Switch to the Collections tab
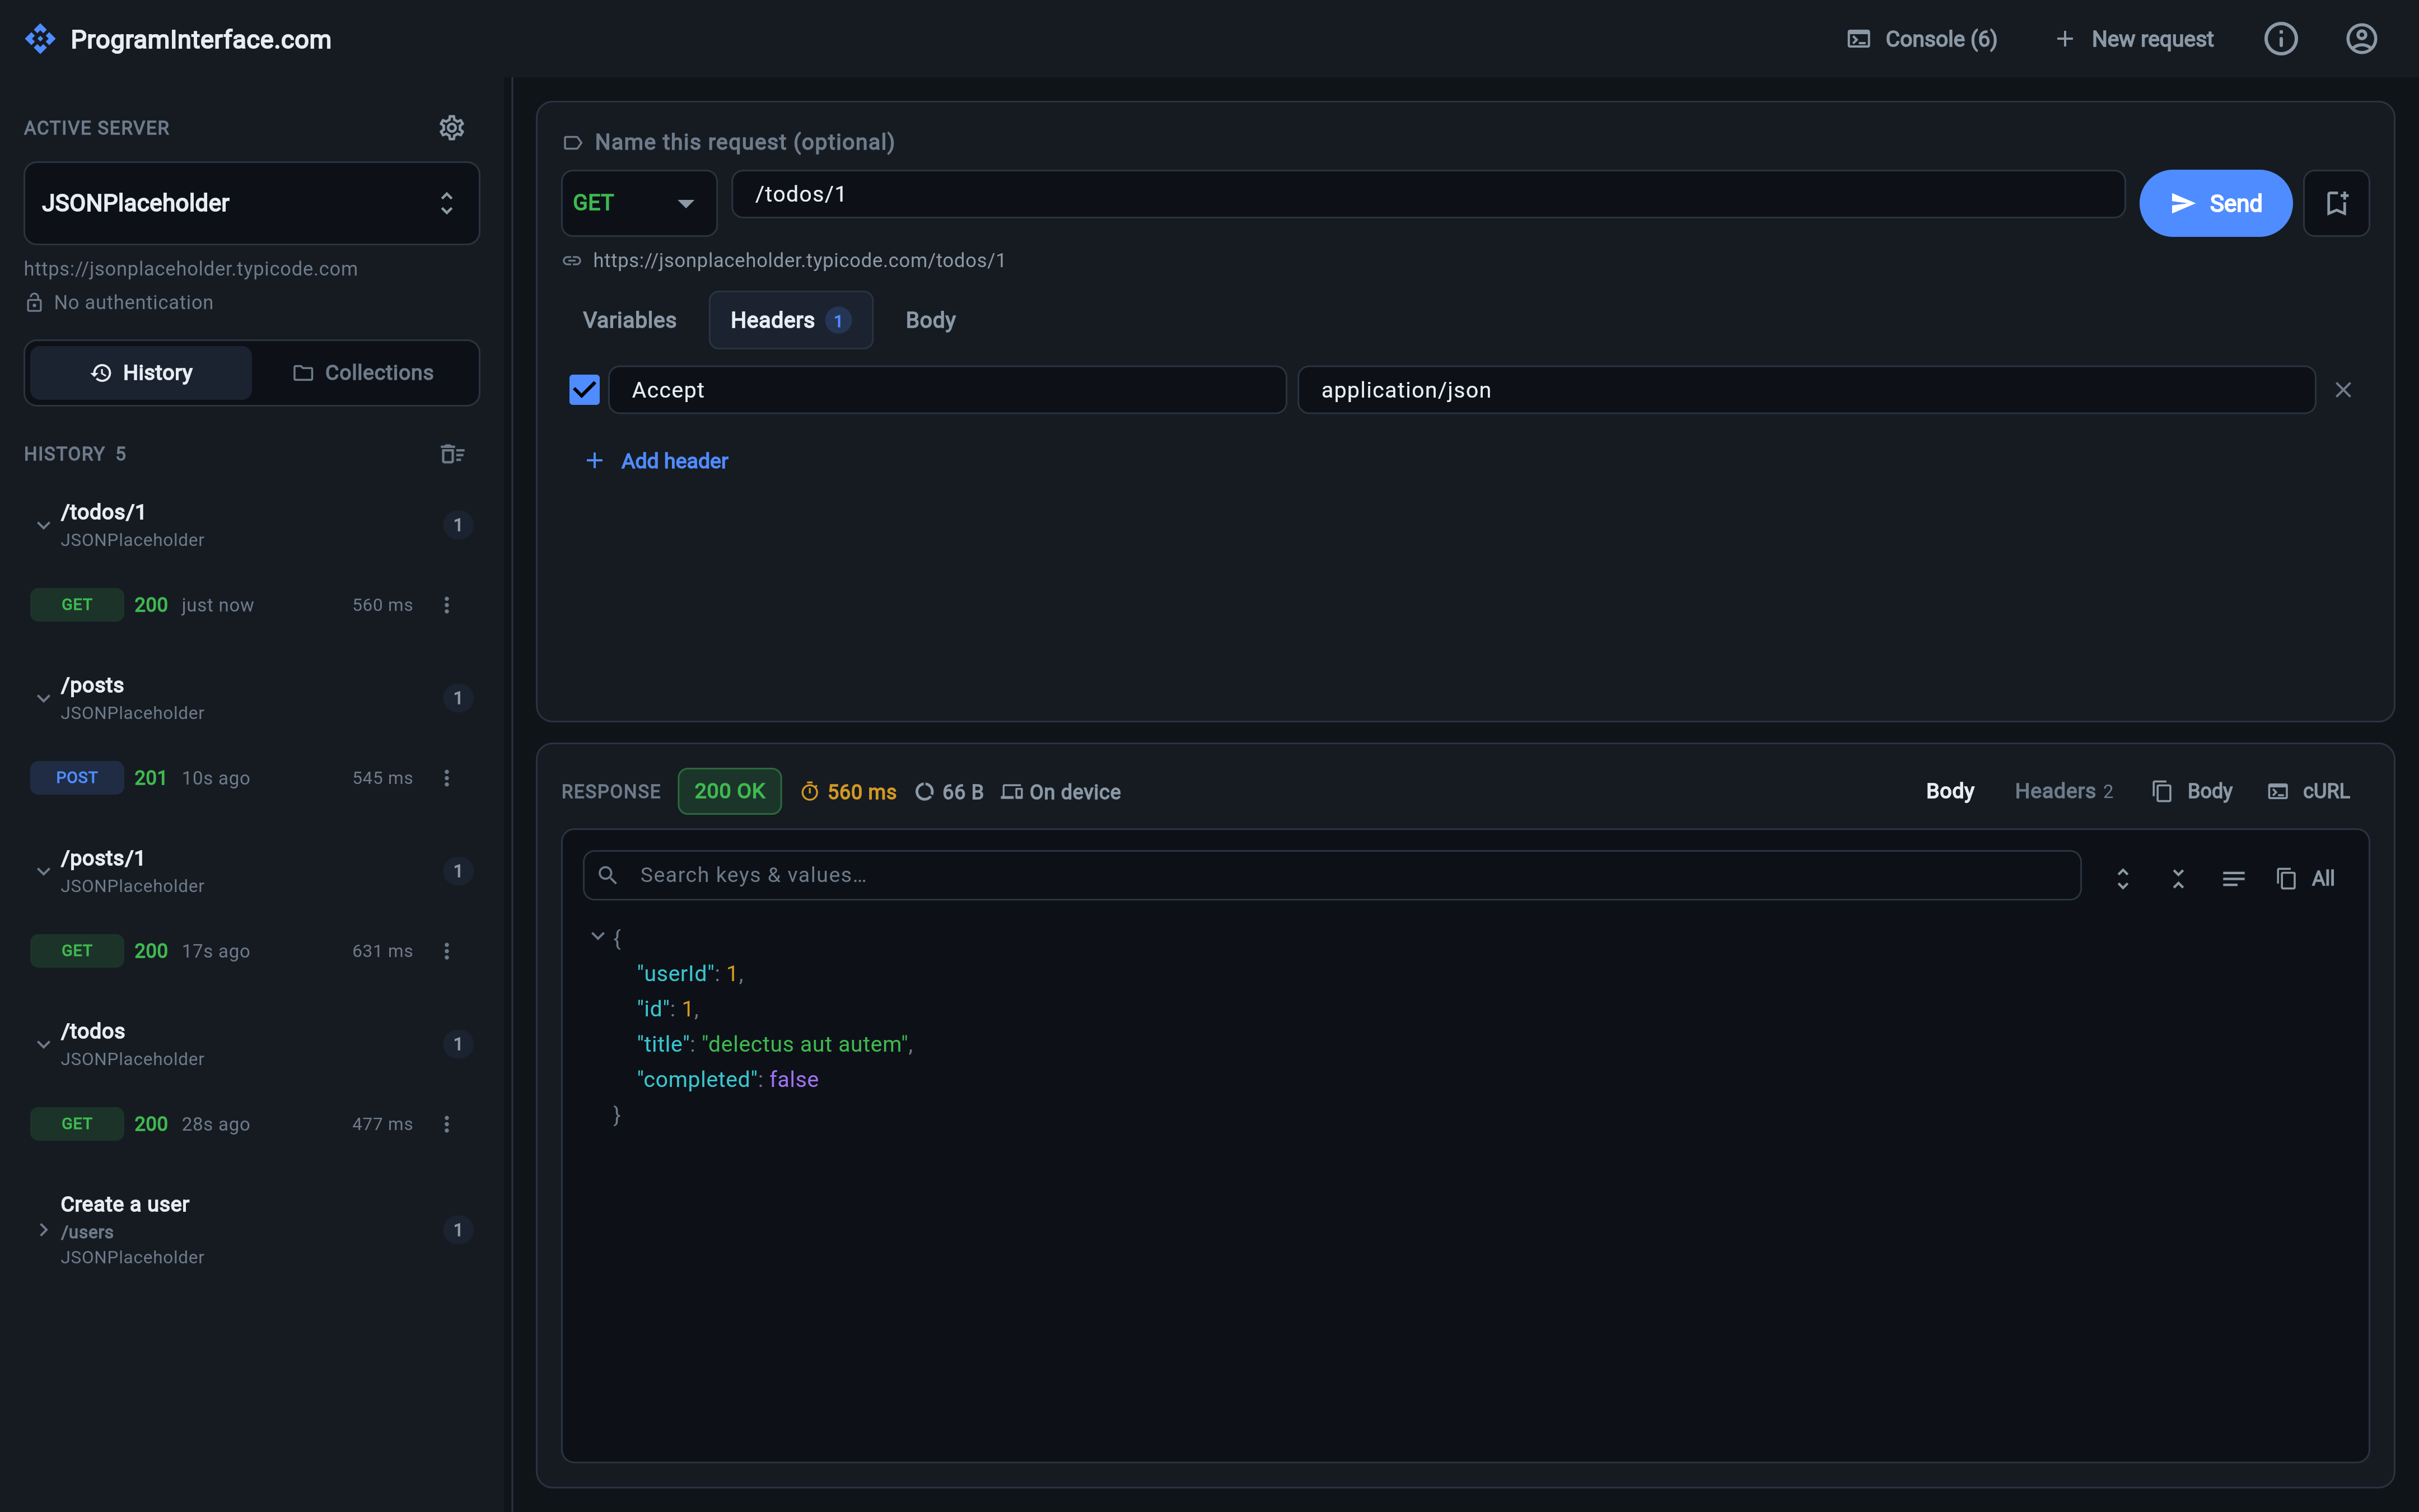Screen dimensions: 2419x1512 click(363, 373)
